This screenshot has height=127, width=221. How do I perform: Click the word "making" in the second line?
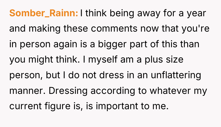point(45,29)
